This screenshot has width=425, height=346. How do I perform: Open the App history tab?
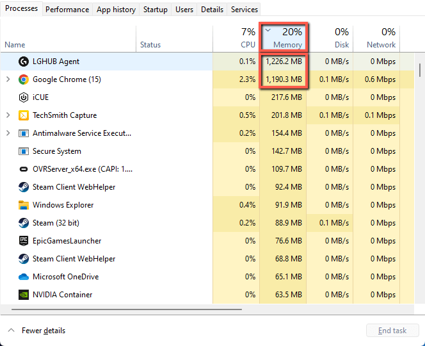click(116, 10)
